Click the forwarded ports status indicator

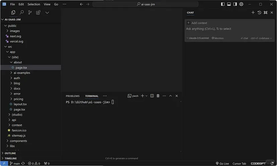(x=47, y=164)
